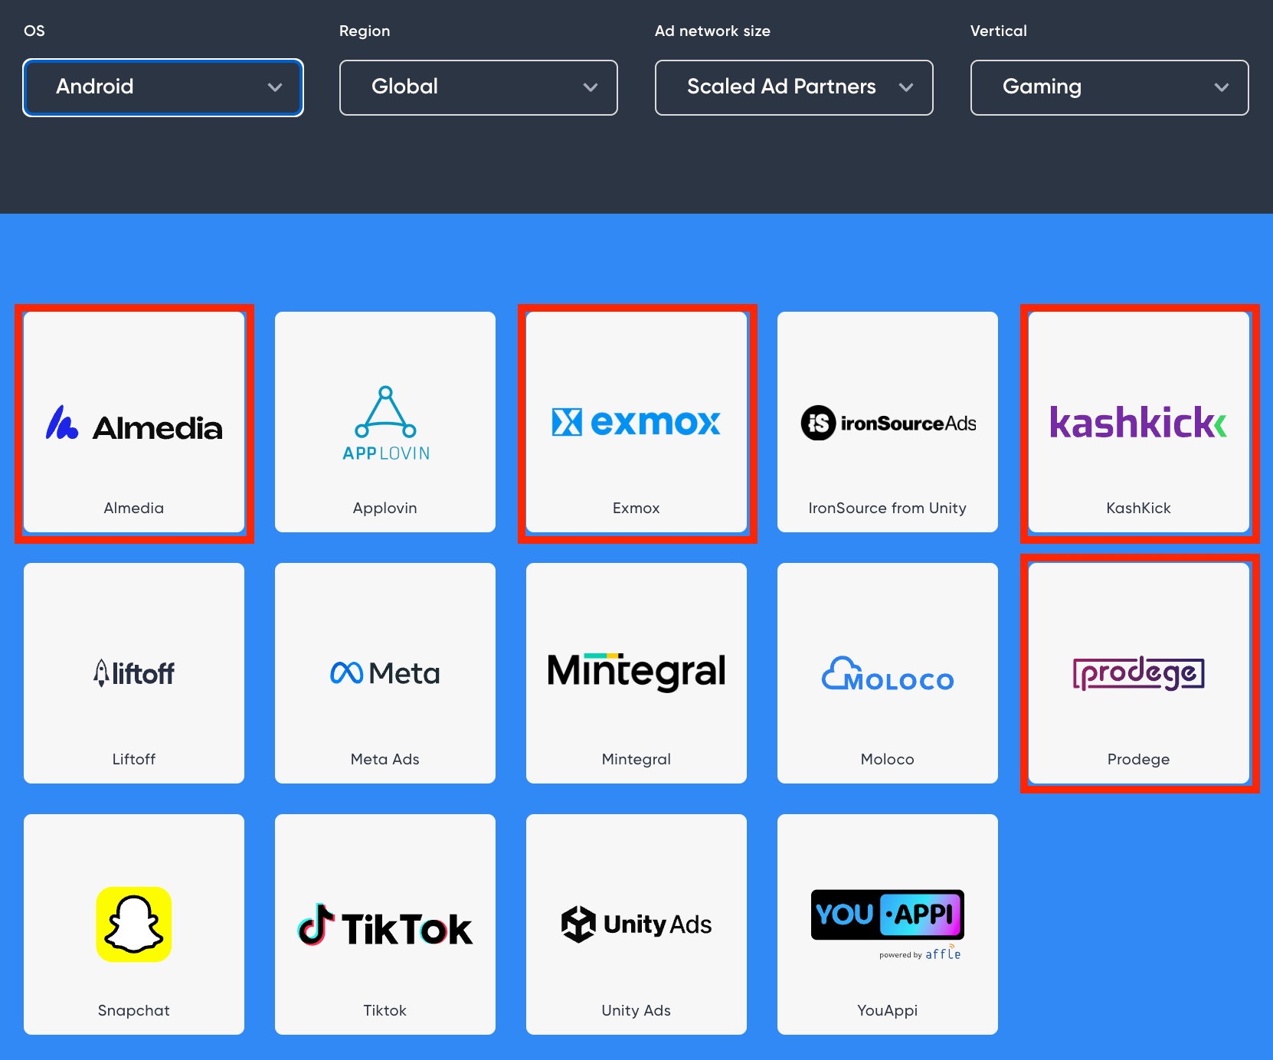Click the Mintegral logo
The width and height of the screenshot is (1273, 1060).
[636, 672]
